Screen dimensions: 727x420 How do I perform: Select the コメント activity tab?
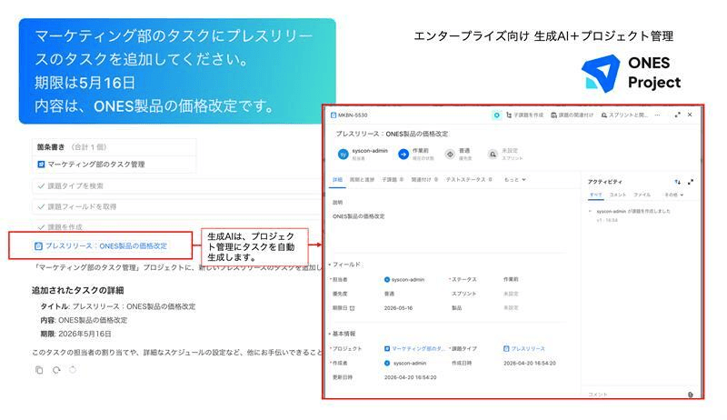click(618, 195)
